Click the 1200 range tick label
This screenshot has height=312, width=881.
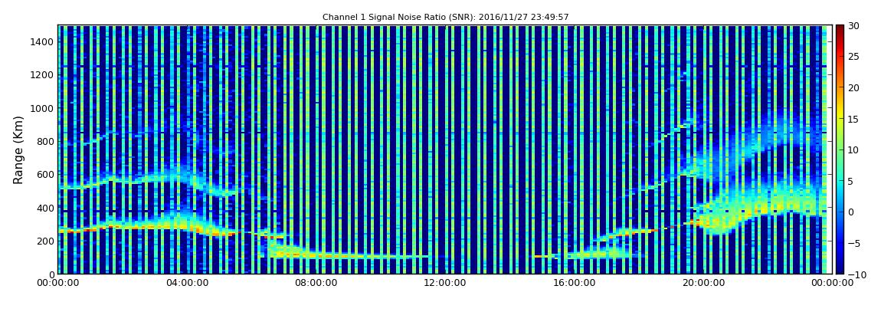coord(42,75)
